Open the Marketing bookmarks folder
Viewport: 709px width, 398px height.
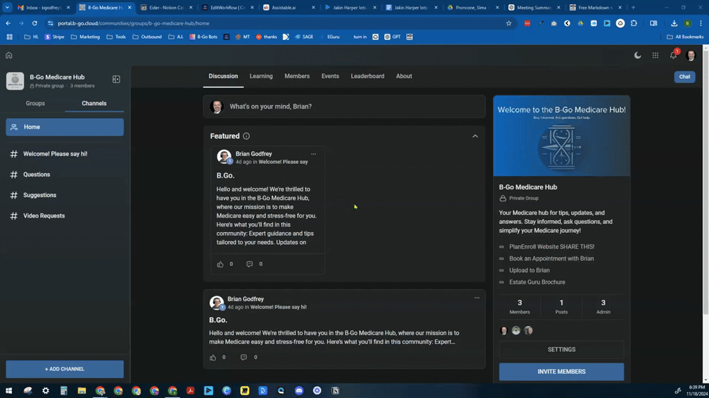85,37
